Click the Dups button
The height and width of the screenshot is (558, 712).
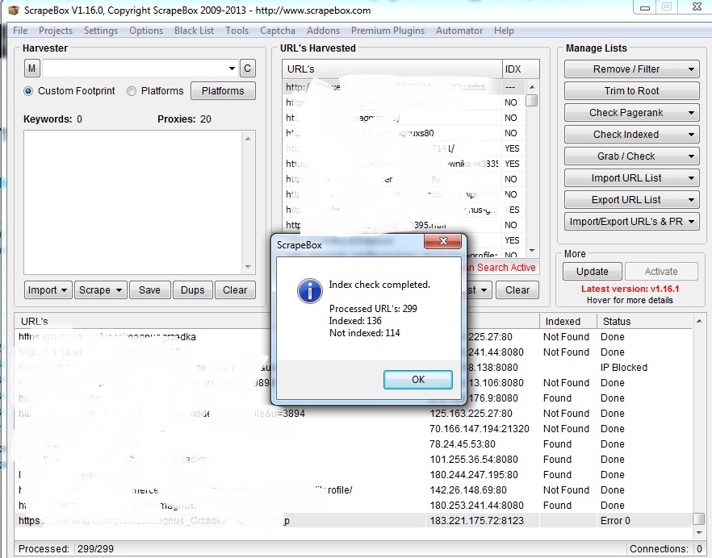pos(192,290)
